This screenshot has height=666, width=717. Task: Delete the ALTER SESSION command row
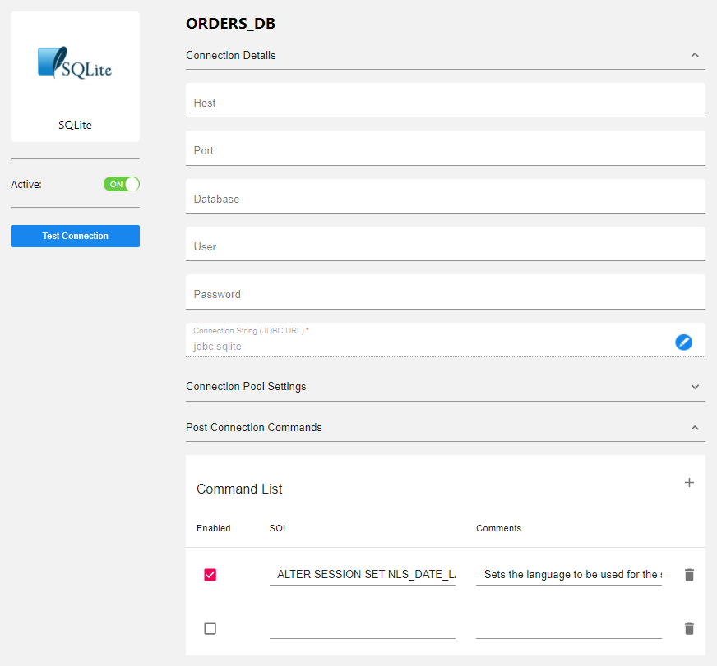tap(689, 575)
